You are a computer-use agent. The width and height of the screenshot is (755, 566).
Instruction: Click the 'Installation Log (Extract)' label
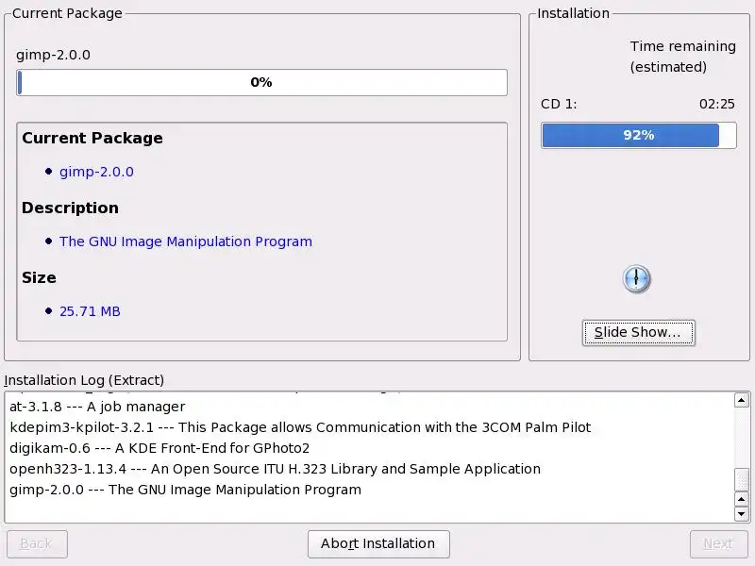tap(84, 380)
